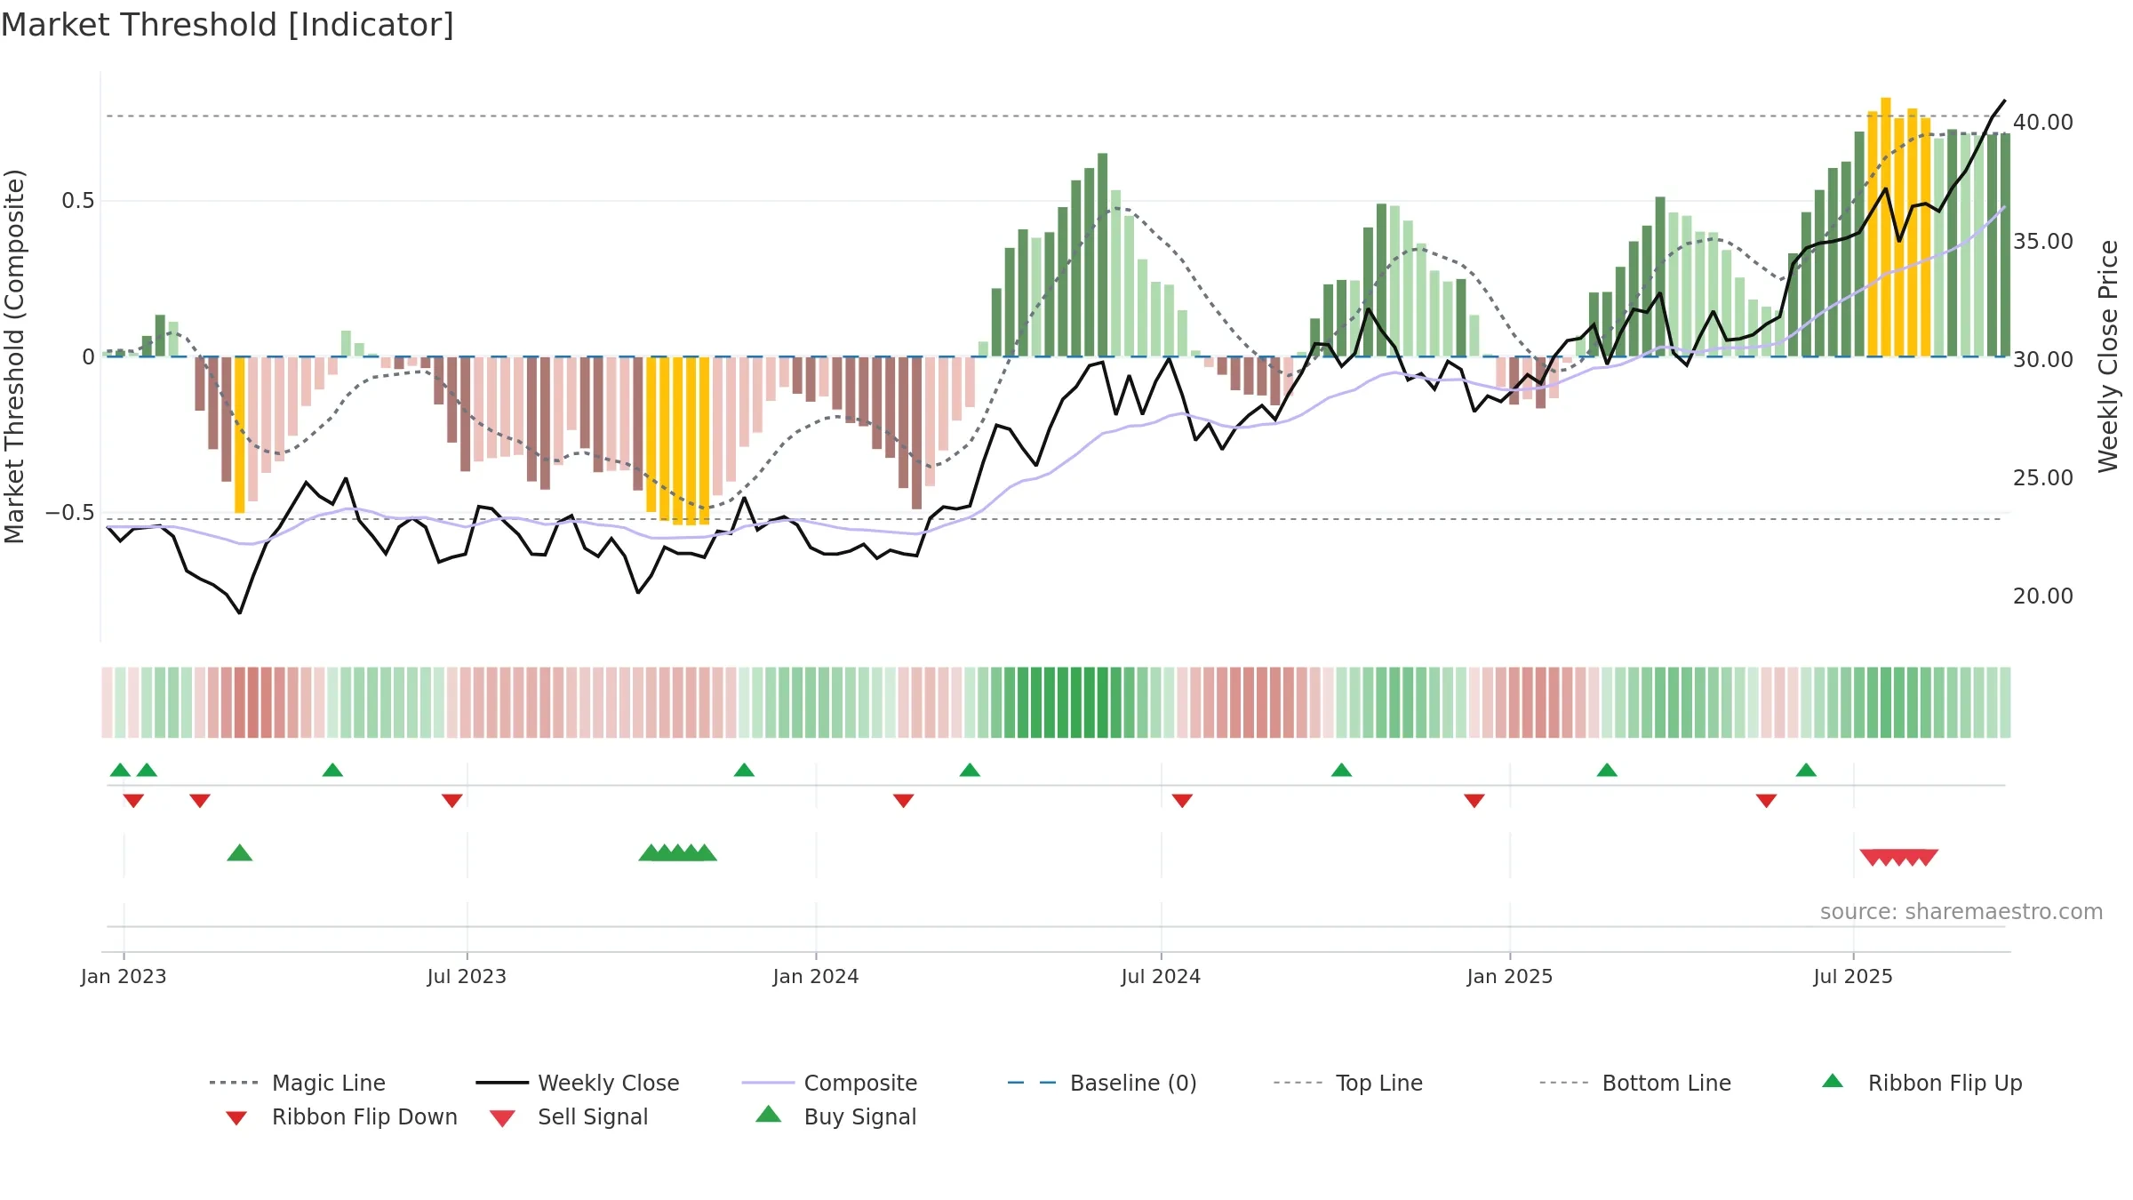
Task: Click the Jan 2025 x-axis label
Action: pyautogui.click(x=1510, y=976)
